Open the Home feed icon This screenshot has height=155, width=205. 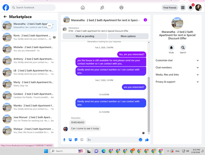pos(83,7)
